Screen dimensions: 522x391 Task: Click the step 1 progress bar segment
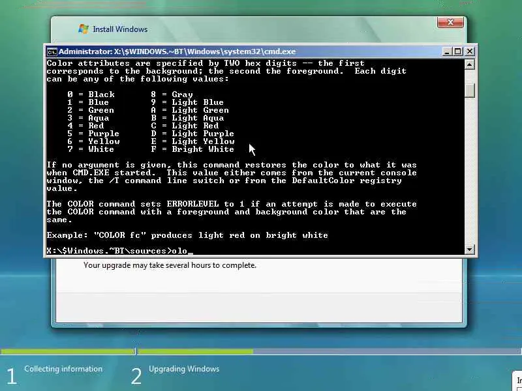click(67, 351)
